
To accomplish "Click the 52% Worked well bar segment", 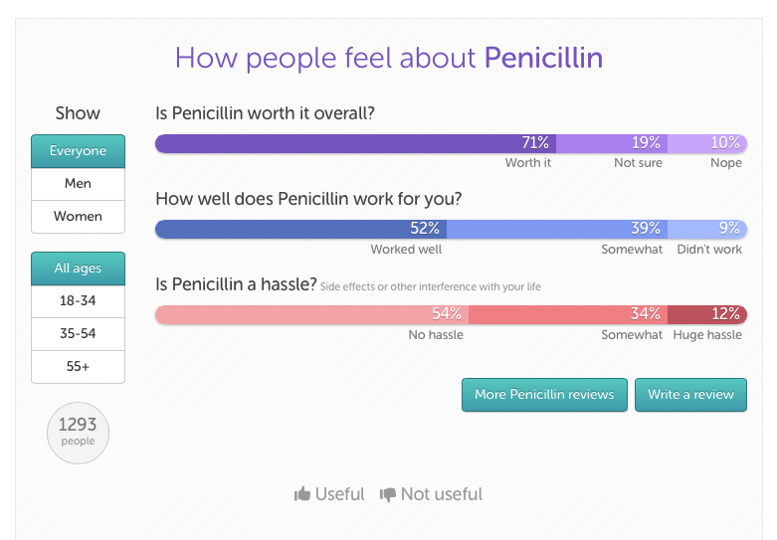I will point(300,230).
